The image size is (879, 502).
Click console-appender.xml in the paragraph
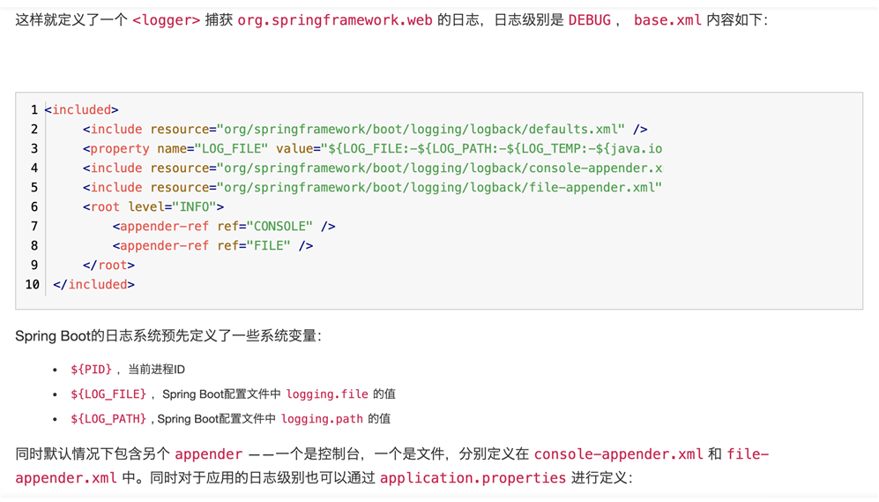click(x=618, y=453)
